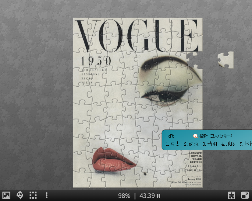
Task: Choose candidate 4 地图
Action: [228, 144]
